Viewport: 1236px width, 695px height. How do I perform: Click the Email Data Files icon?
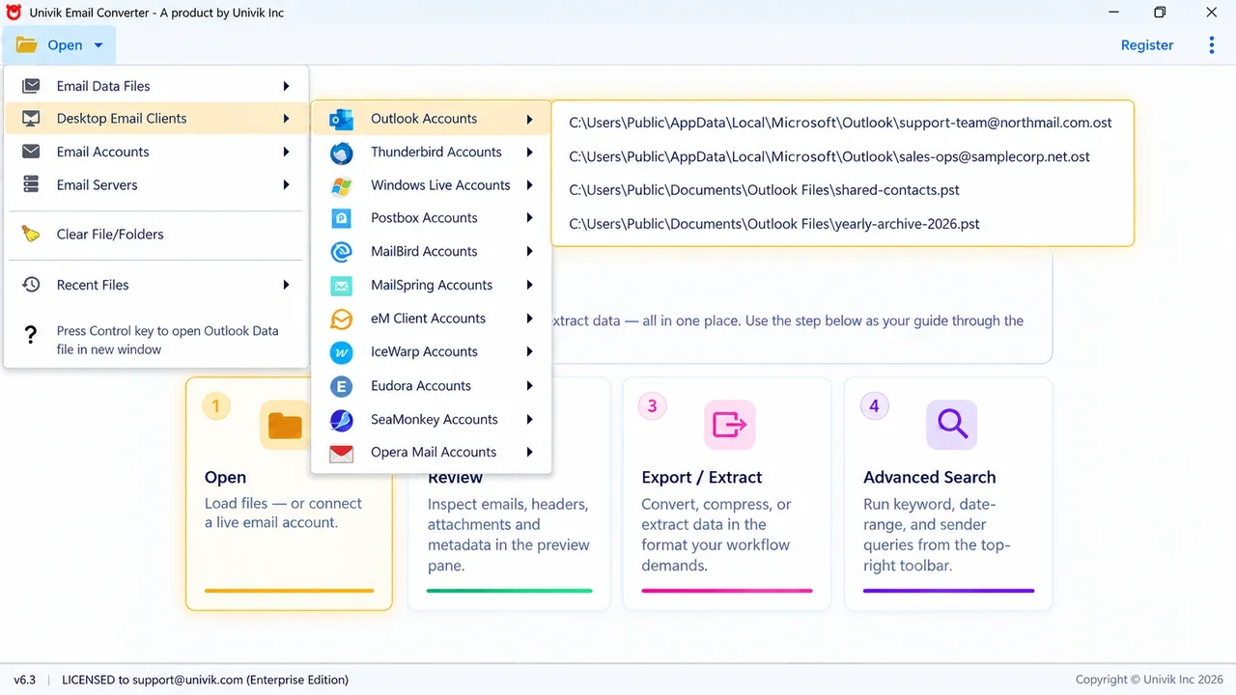tap(31, 86)
